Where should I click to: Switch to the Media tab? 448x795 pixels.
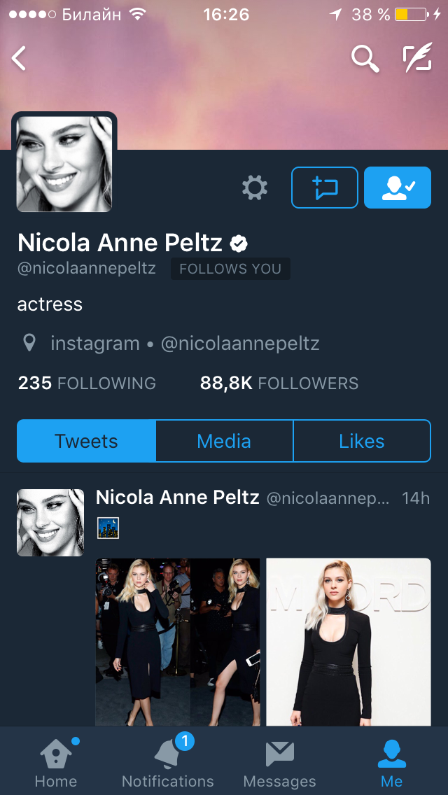tap(224, 441)
